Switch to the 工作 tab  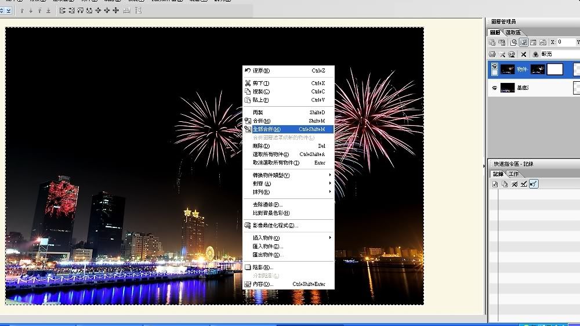pos(514,174)
